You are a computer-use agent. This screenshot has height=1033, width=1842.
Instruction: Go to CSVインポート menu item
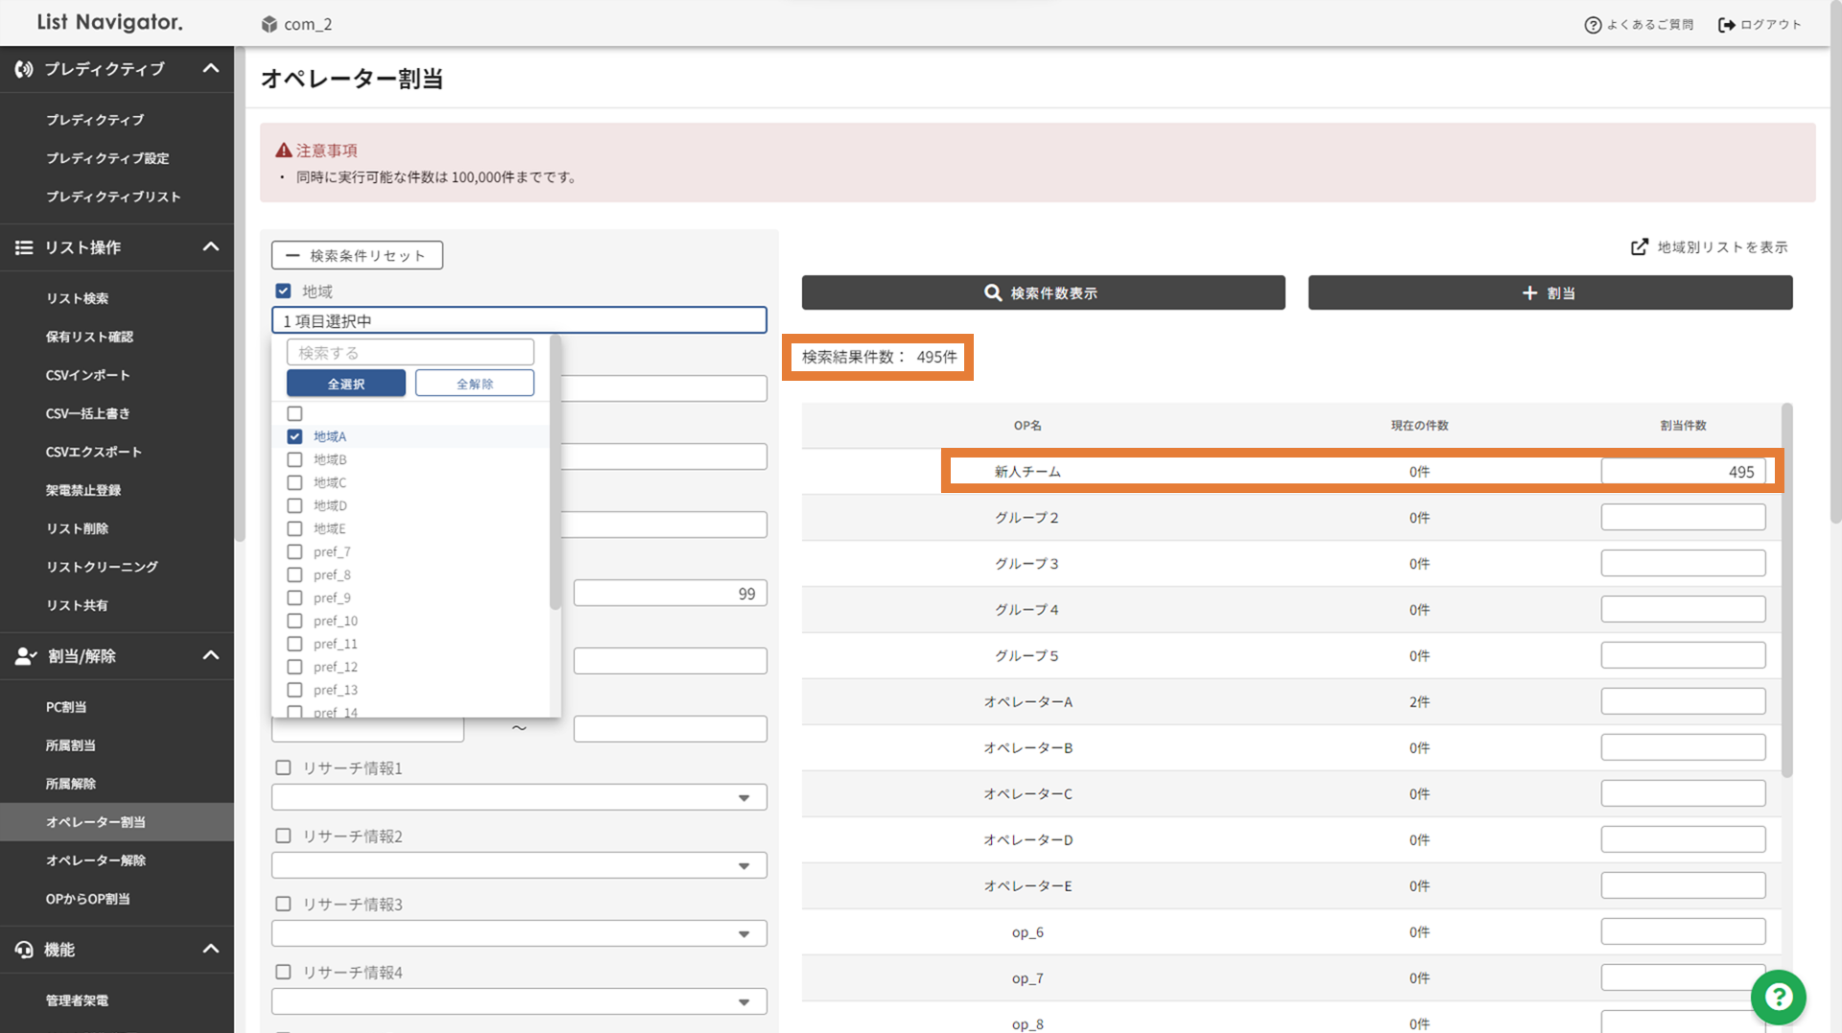tap(87, 375)
